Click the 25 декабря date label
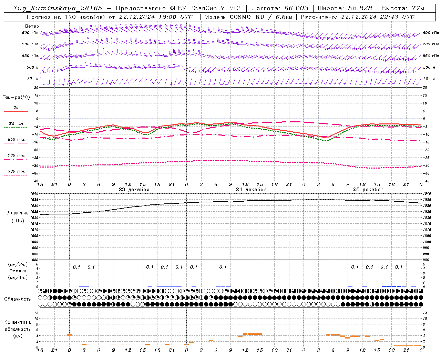Screen dimensions: 441x353 click(x=368, y=190)
